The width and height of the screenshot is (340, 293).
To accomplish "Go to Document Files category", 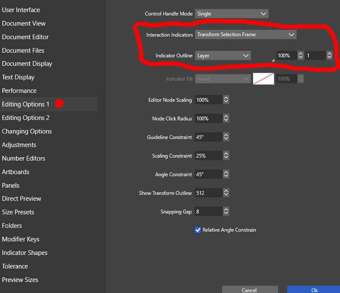I will (x=23, y=50).
